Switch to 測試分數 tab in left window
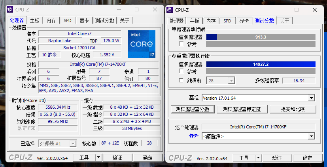Image resolution: width=327 pixels, height=167 pixels. coord(105,20)
